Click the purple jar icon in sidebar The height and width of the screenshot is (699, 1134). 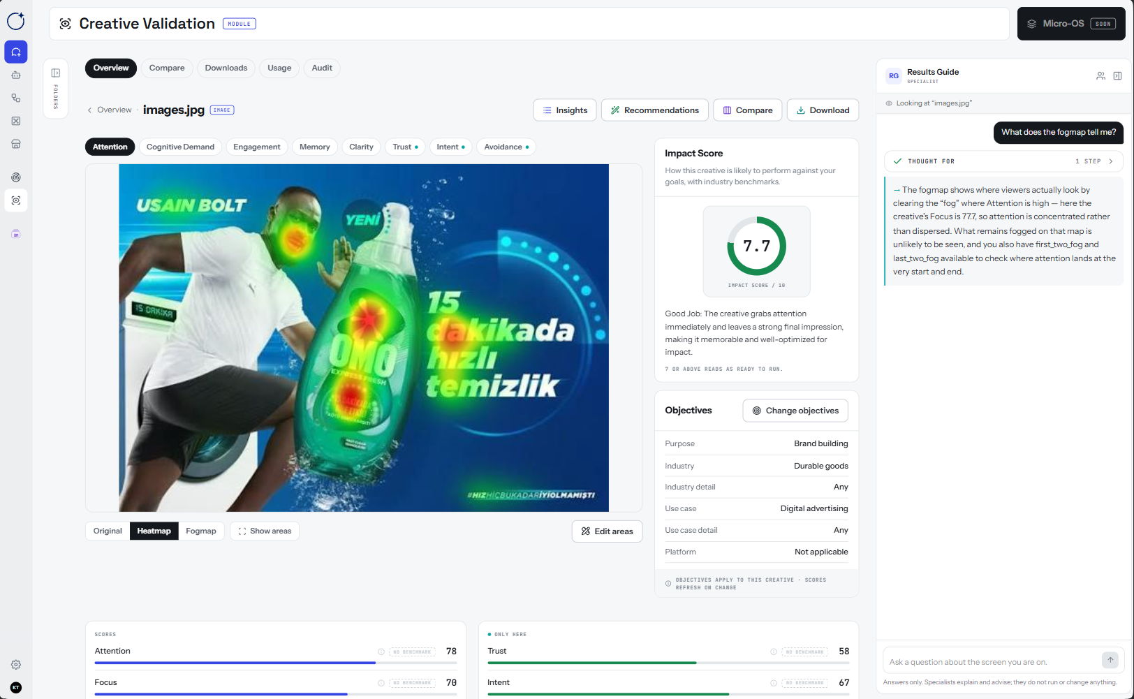click(x=16, y=234)
